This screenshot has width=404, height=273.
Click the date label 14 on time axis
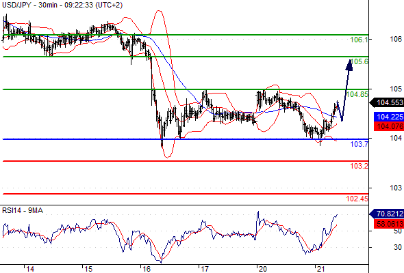click(30, 269)
